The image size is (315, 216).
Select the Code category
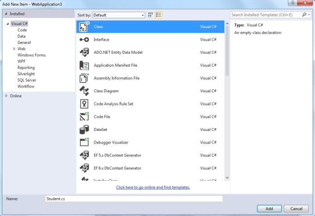click(x=22, y=30)
